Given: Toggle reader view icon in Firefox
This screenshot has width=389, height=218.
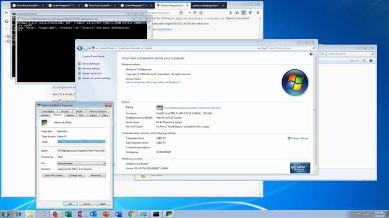Looking at the screenshot, I should tap(181, 12).
